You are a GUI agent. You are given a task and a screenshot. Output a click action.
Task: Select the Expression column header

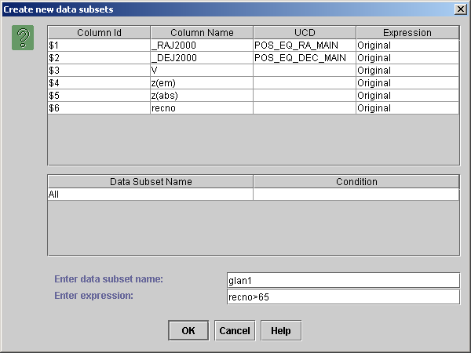click(x=407, y=32)
